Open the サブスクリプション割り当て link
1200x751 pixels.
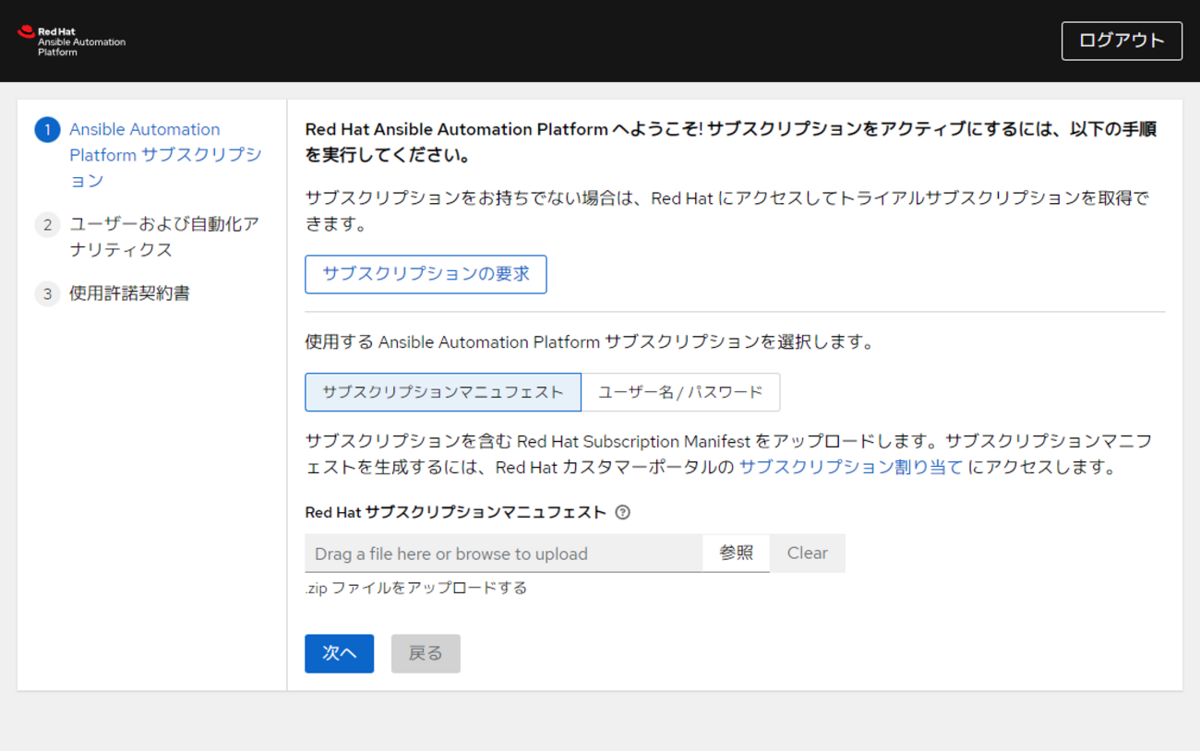coord(850,467)
